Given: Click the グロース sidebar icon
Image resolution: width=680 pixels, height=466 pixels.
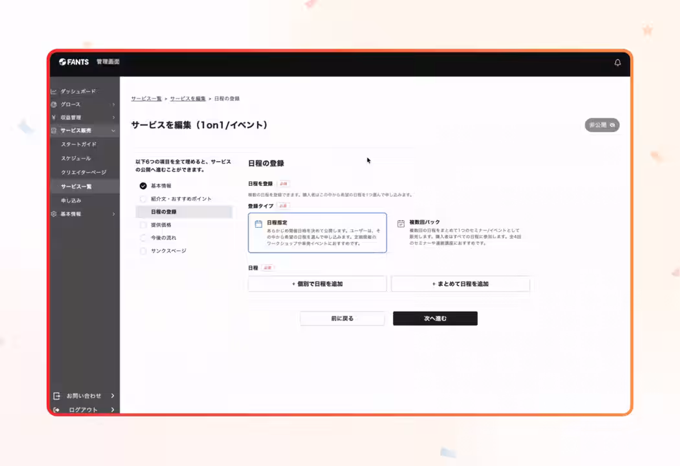Looking at the screenshot, I should 54,104.
